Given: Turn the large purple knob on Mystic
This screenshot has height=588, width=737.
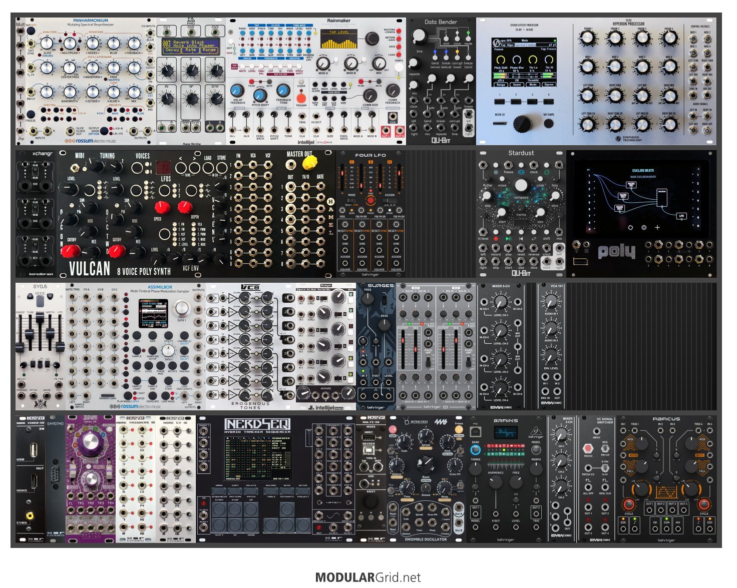Looking at the screenshot, I should 91,442.
